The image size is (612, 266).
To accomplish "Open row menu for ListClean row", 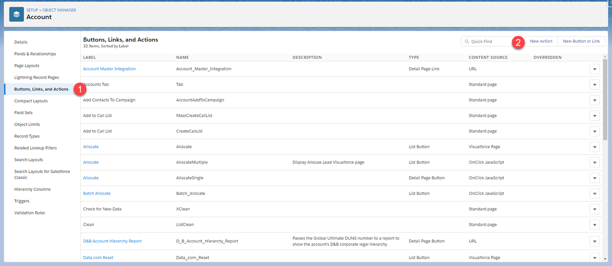I will (595, 224).
